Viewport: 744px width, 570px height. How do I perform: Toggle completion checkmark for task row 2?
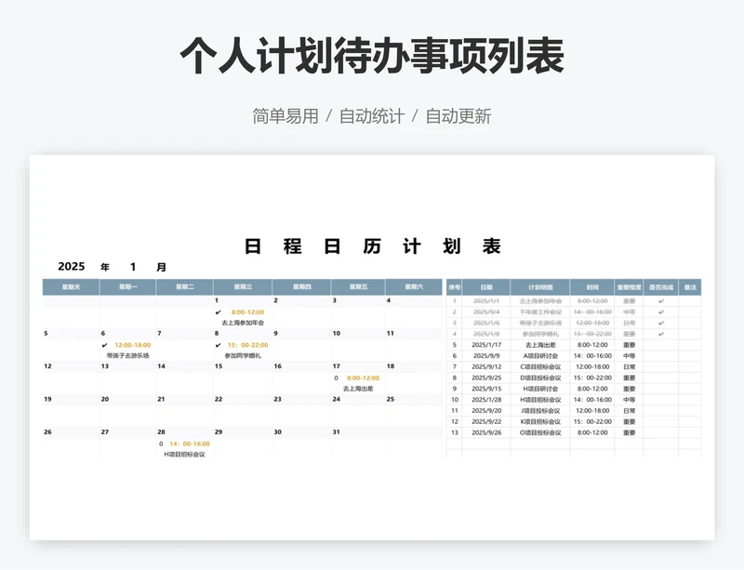(660, 312)
